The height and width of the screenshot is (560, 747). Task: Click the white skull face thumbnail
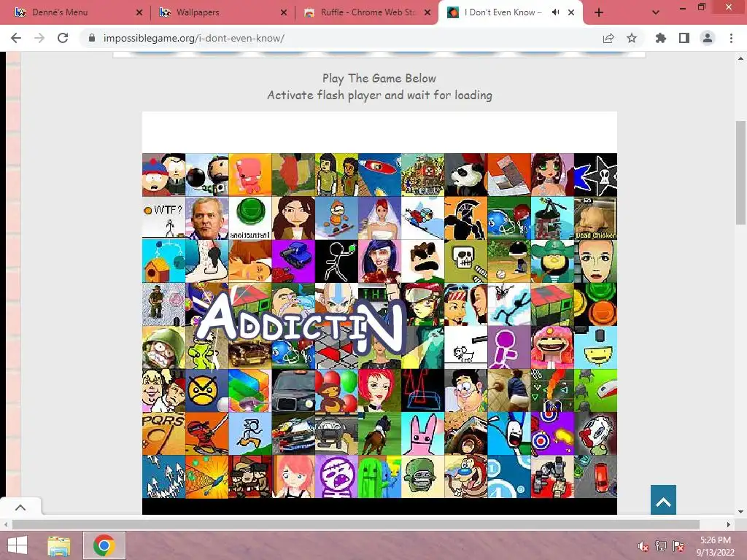466,262
